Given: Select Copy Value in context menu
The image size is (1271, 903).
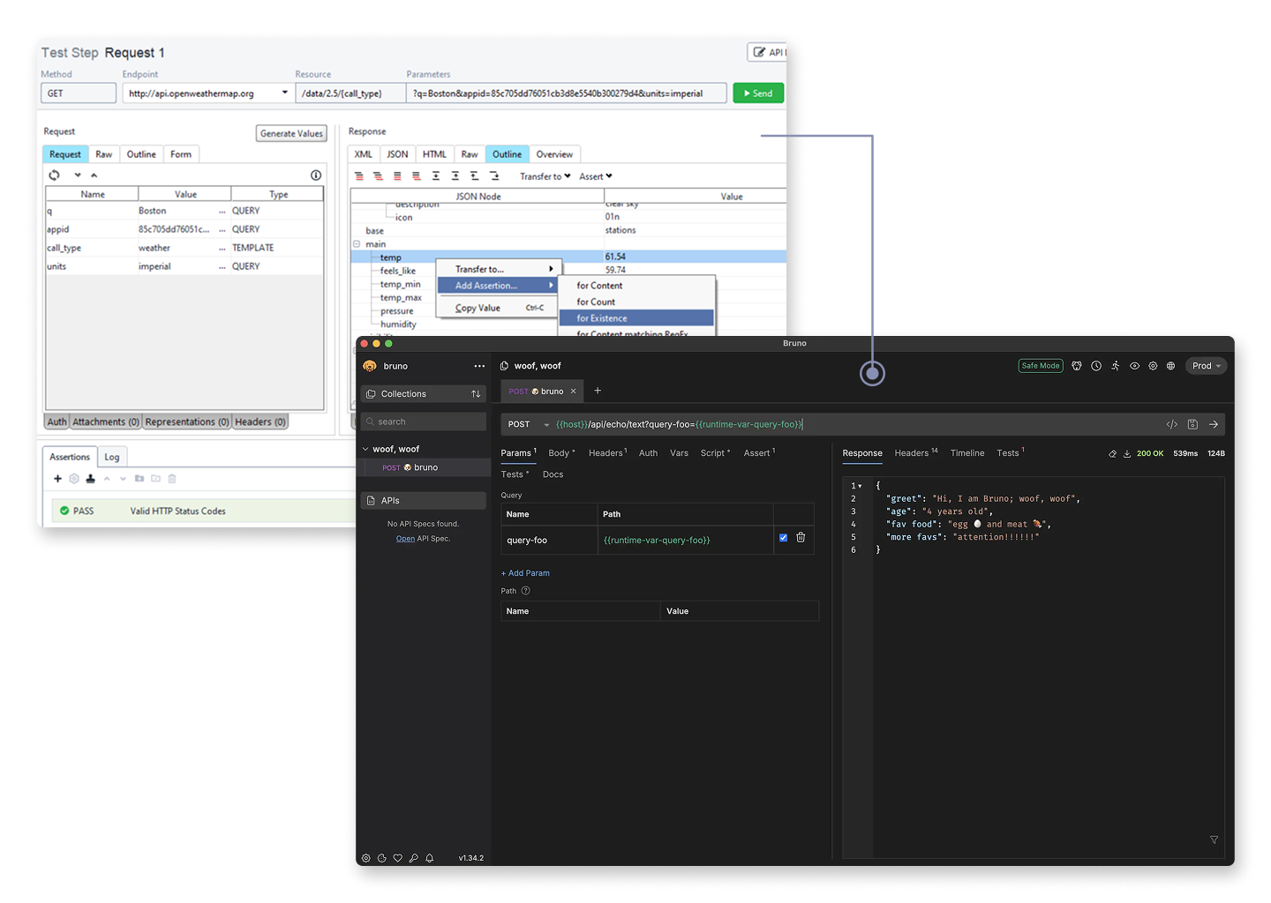Looking at the screenshot, I should click(x=497, y=308).
